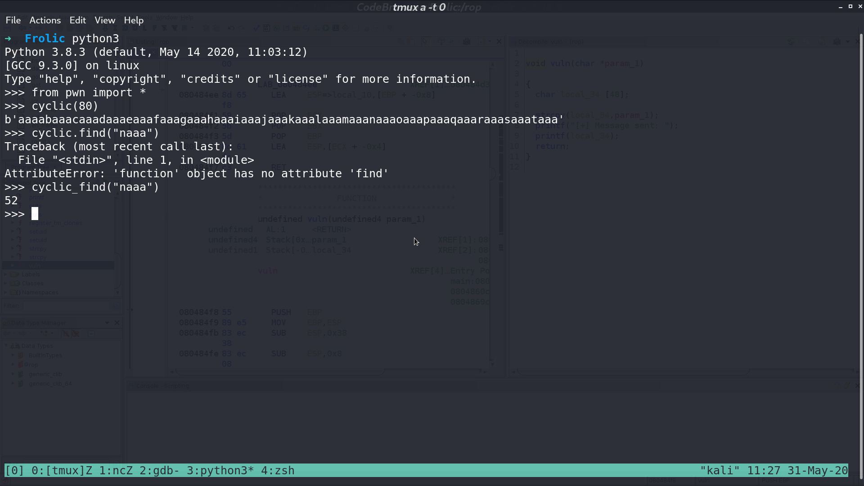Open the Edit menu
The width and height of the screenshot is (864, 486).
click(x=77, y=20)
